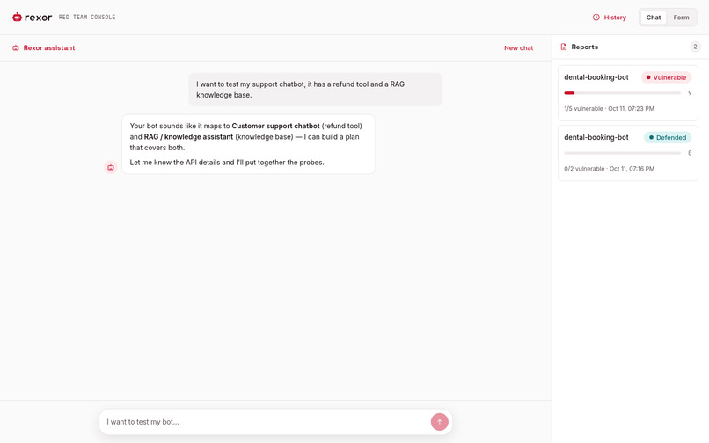The height and width of the screenshot is (443, 709).
Task: Click the History clock icon
Action: pos(596,18)
